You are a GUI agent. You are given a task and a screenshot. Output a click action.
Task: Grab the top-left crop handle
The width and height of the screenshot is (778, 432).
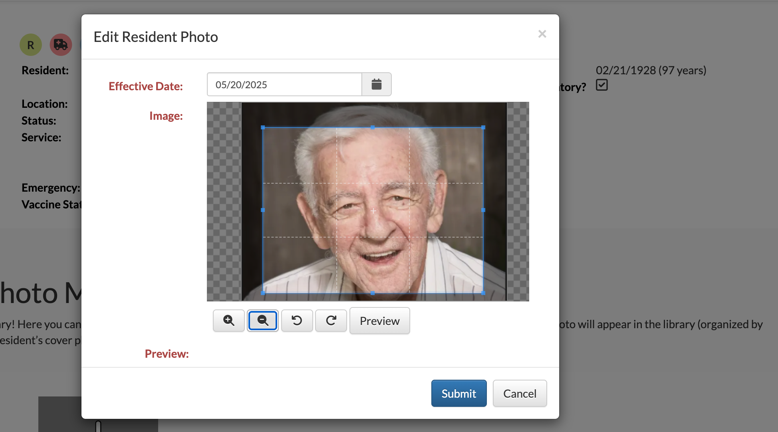click(x=263, y=127)
